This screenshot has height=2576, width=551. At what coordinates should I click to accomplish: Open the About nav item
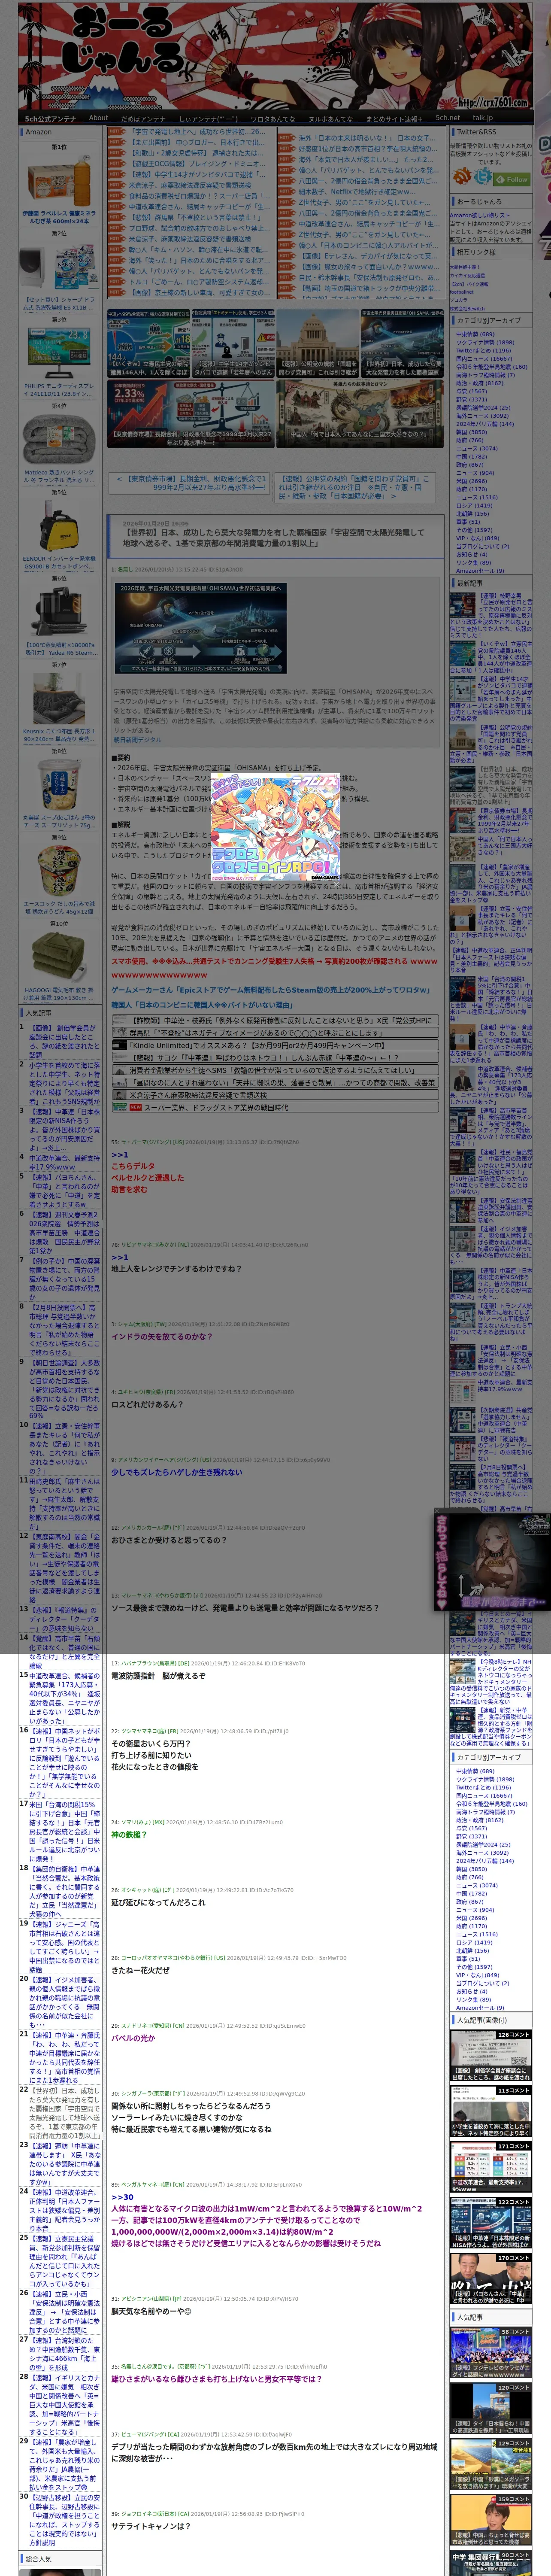(x=98, y=118)
